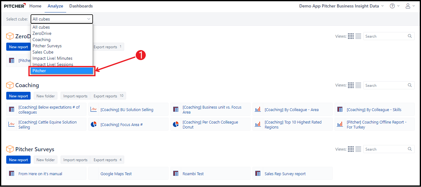Toggle ZeroDrive section list view

[x=358, y=36]
